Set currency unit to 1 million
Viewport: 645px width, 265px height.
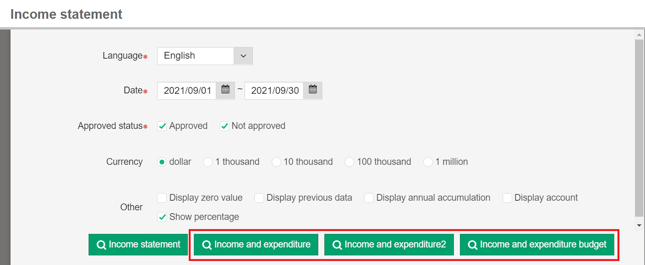pos(428,162)
